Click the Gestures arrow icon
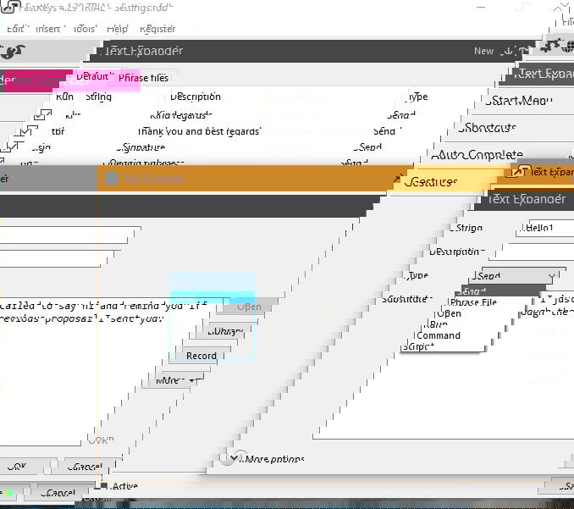Image resolution: width=574 pixels, height=509 pixels. (398, 179)
